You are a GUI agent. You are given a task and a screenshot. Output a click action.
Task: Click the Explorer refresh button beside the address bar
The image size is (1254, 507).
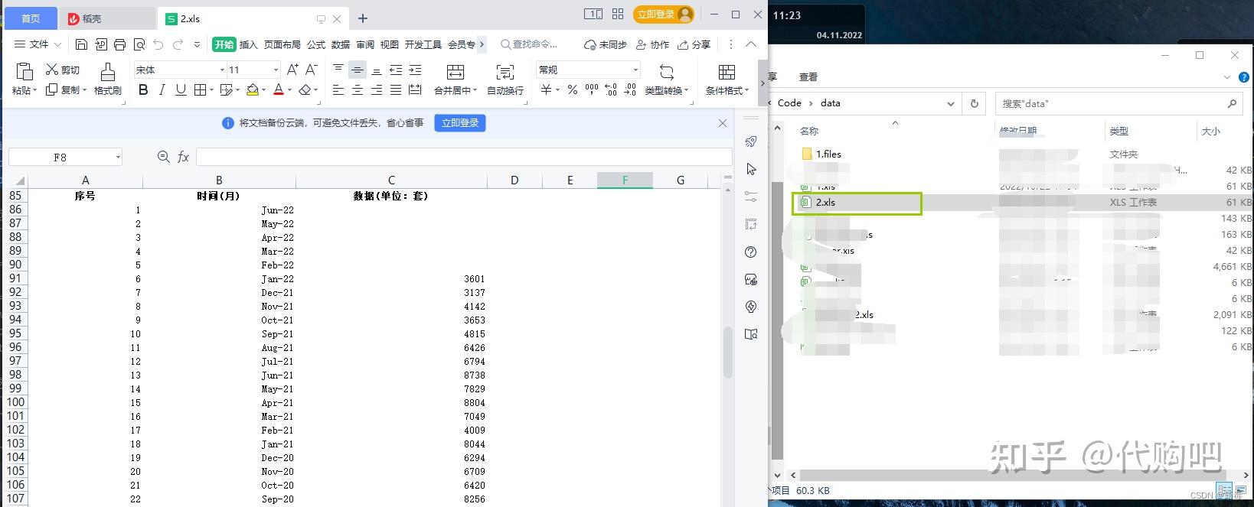[x=975, y=103]
